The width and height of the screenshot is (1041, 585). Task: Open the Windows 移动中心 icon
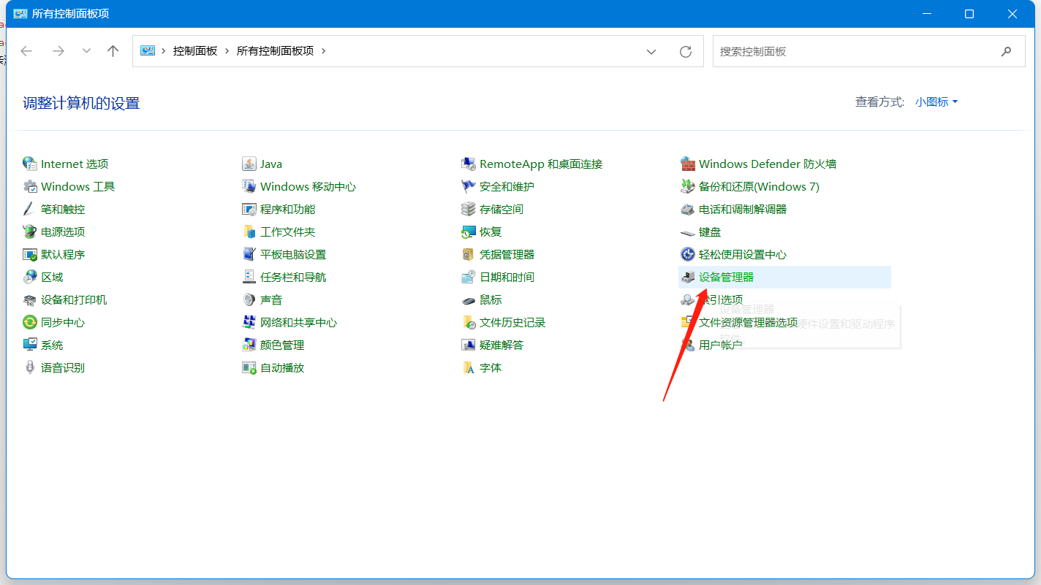pos(249,186)
